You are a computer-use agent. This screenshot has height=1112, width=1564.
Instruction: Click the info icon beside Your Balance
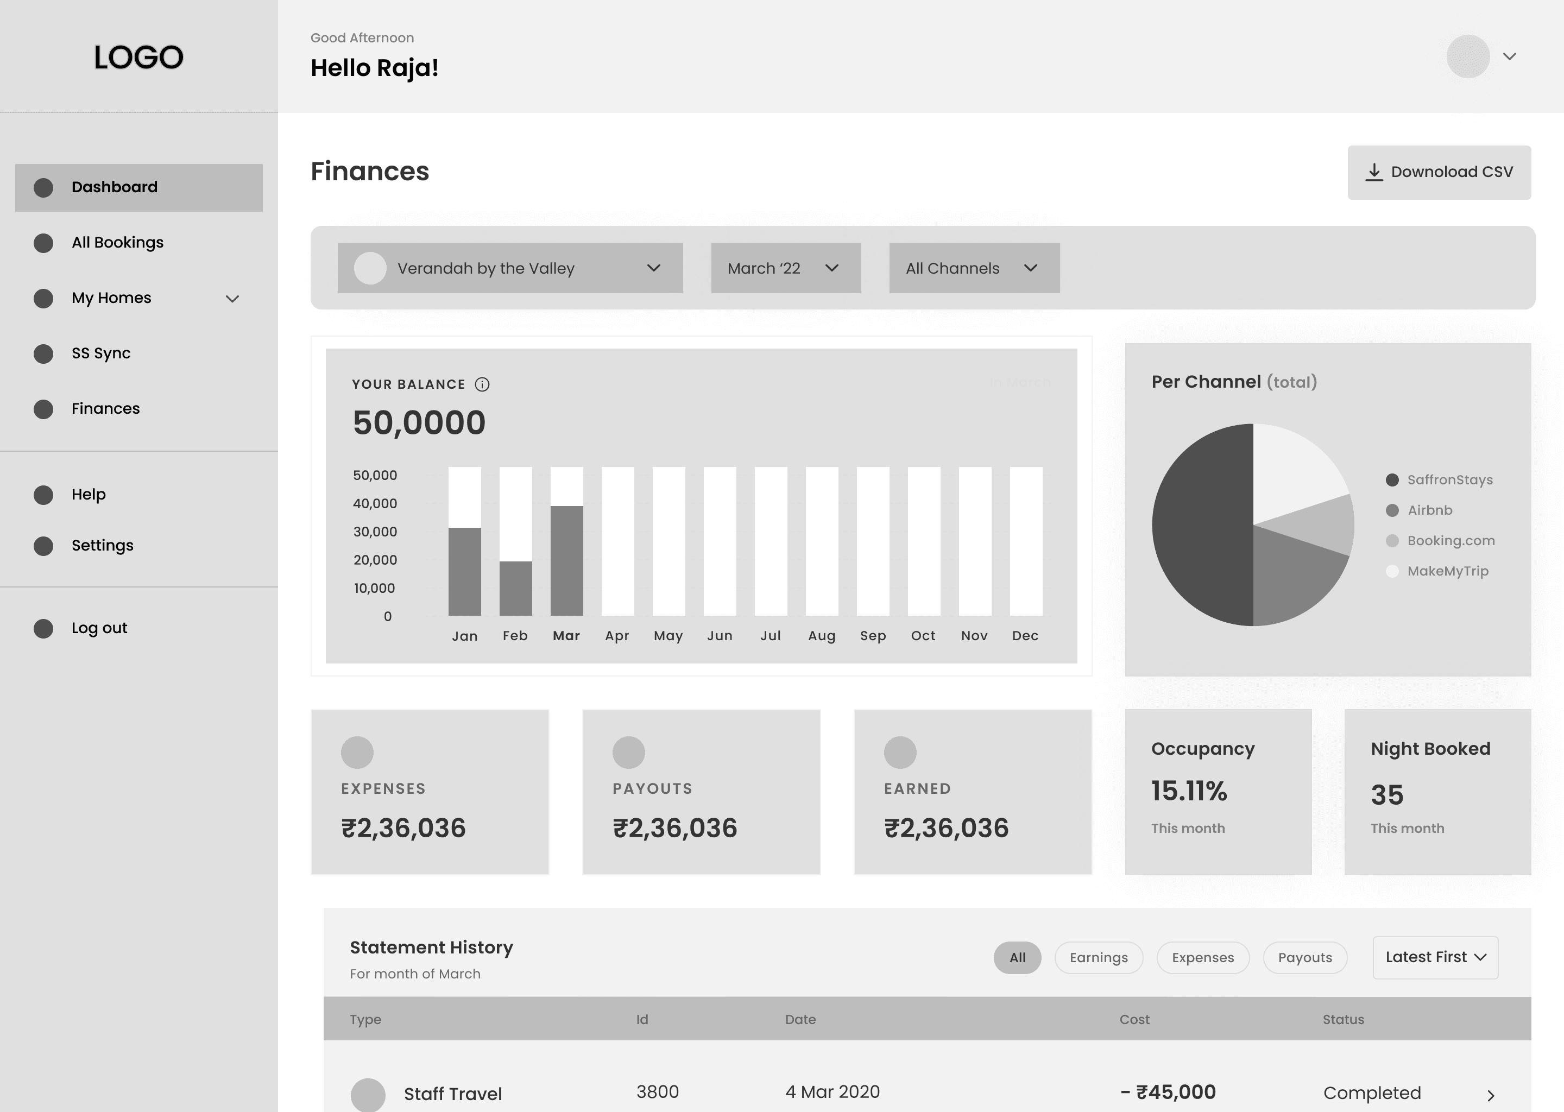coord(482,384)
